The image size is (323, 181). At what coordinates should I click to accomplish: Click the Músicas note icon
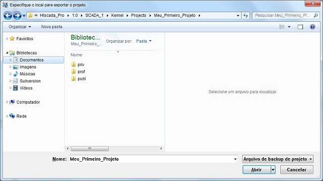[x=15, y=74]
